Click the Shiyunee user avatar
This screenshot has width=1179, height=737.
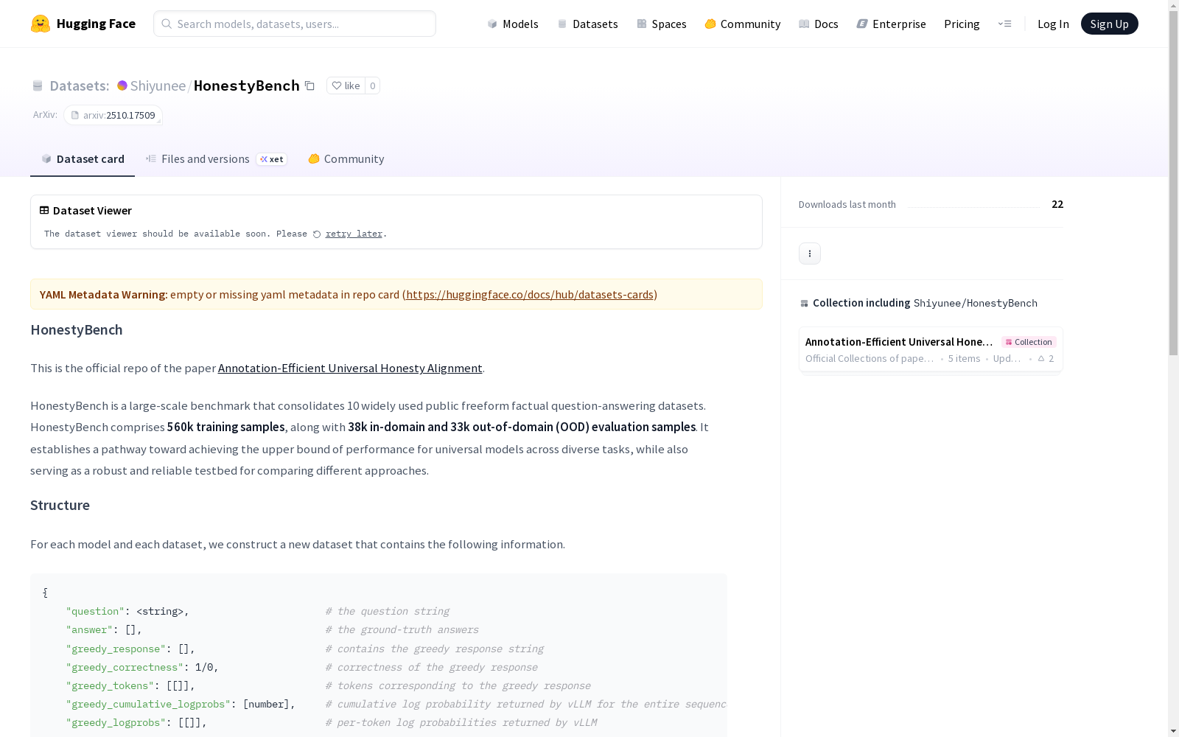(122, 85)
